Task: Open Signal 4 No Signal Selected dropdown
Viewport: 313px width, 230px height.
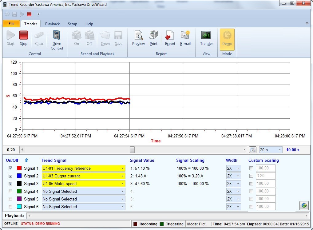Action: tap(83, 191)
